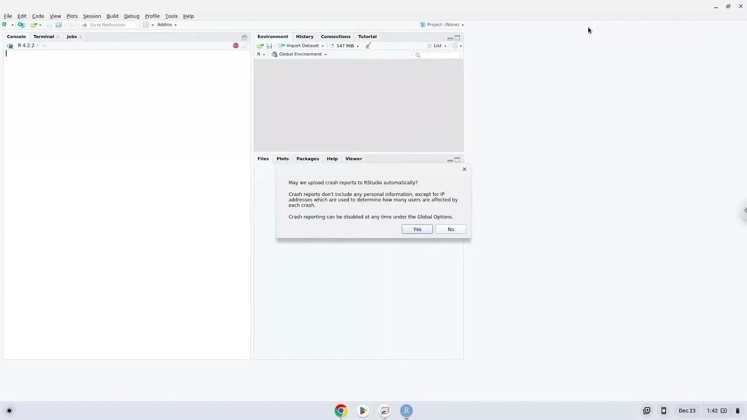This screenshot has height=420, width=747.
Task: Load a workspace using the open icon in Environment pane
Action: pos(260,45)
